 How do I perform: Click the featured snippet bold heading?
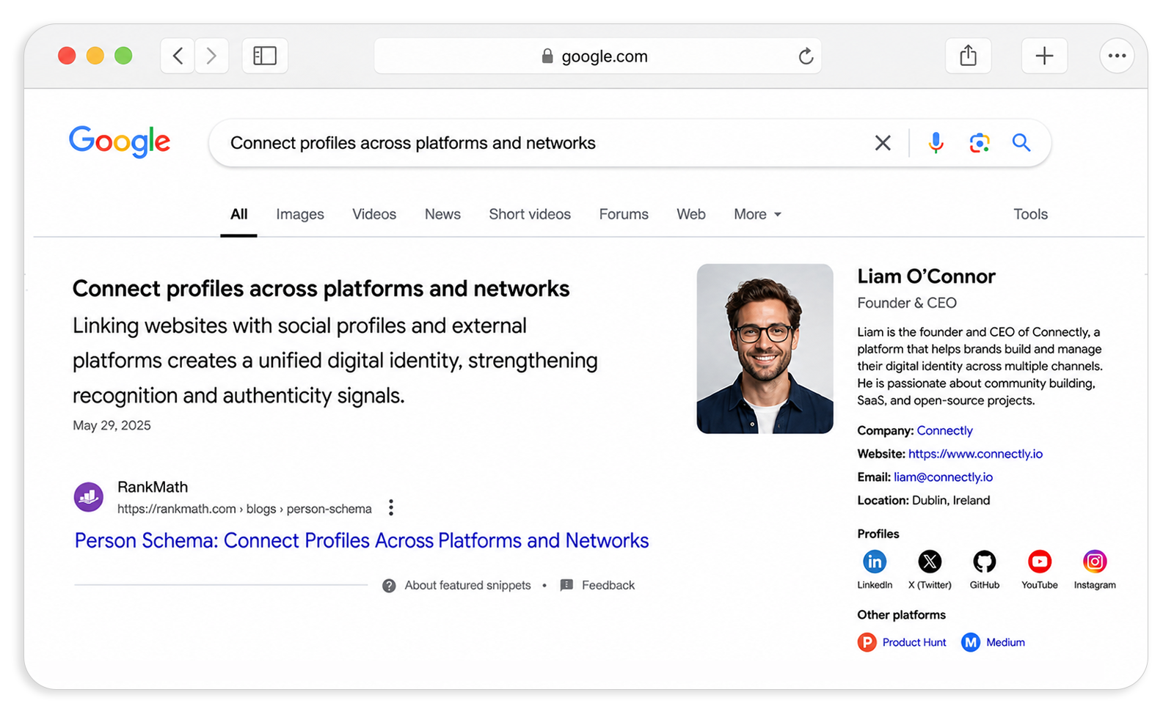coord(321,289)
